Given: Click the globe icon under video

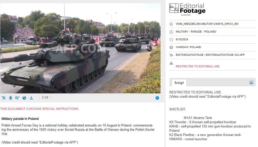Looking at the screenshot, I should (24, 98).
